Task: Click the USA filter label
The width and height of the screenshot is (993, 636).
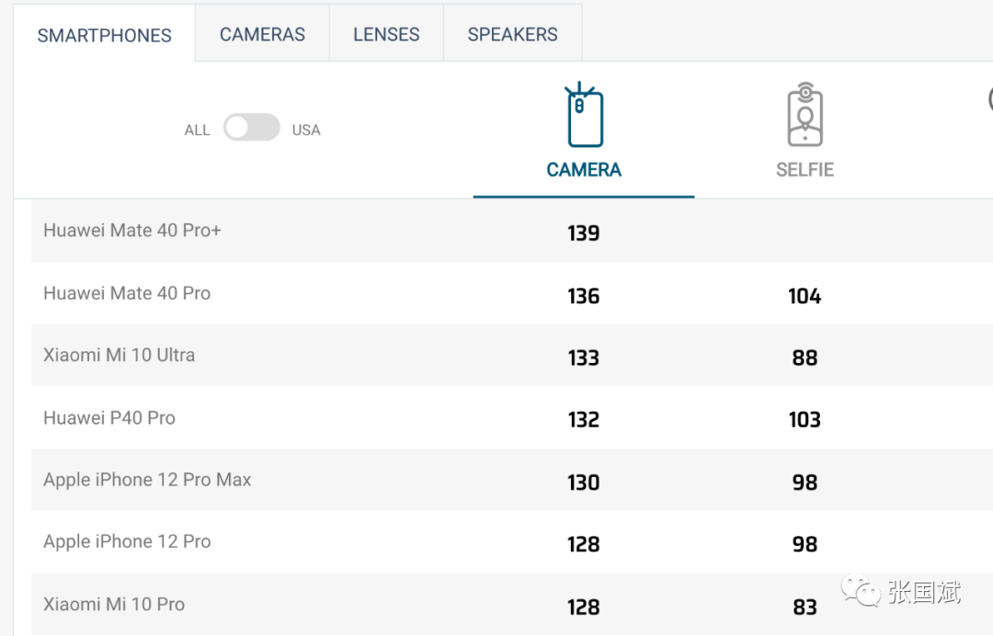Action: (x=306, y=131)
